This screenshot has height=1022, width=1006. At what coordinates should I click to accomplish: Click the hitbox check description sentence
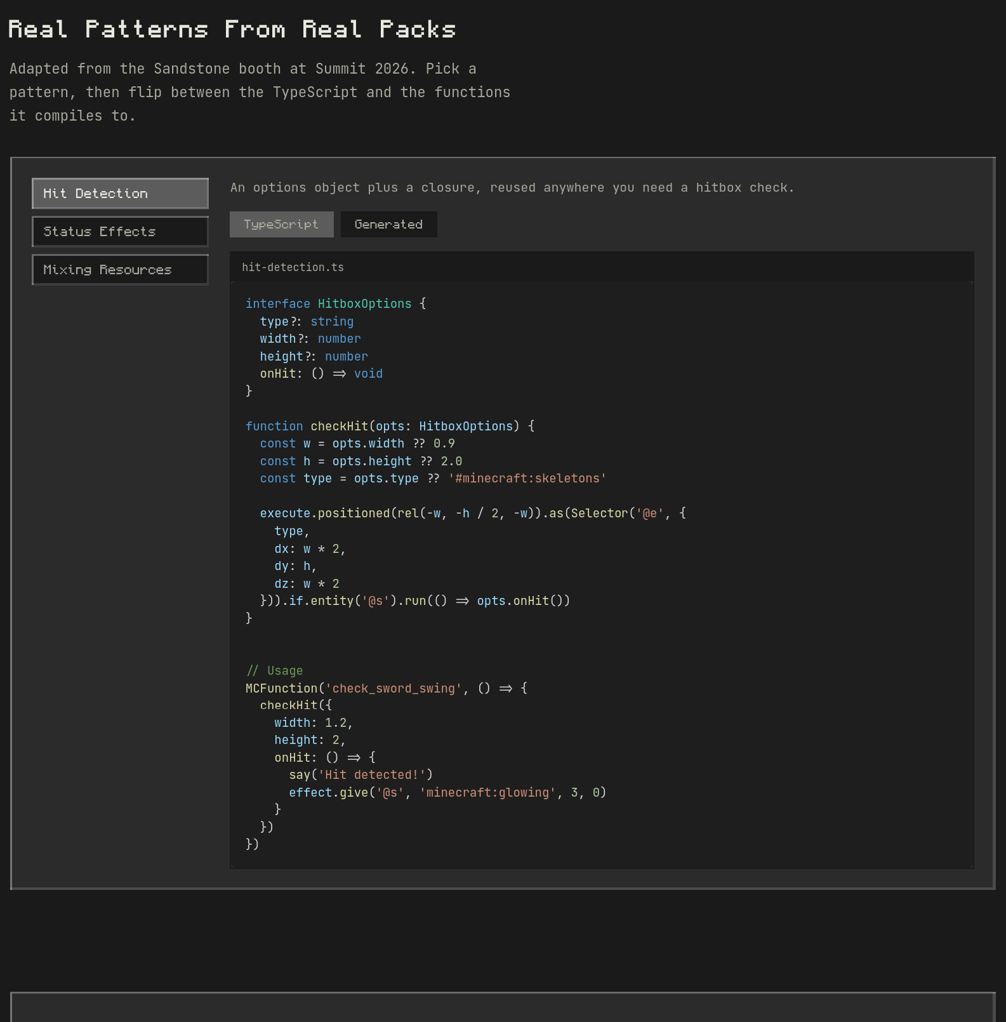pyautogui.click(x=512, y=188)
